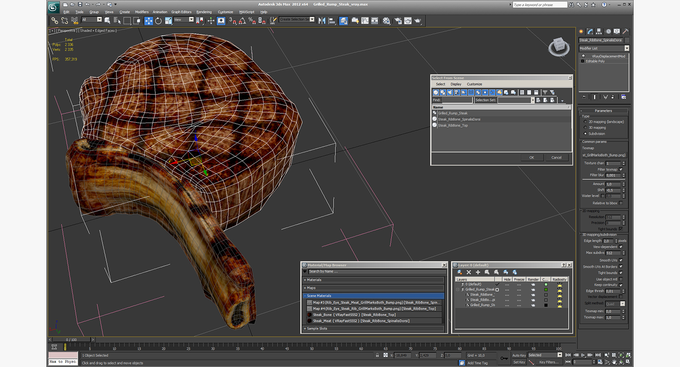Click Create New Layer icon in Layer dialog
The height and width of the screenshot is (367, 680).
tap(459, 272)
